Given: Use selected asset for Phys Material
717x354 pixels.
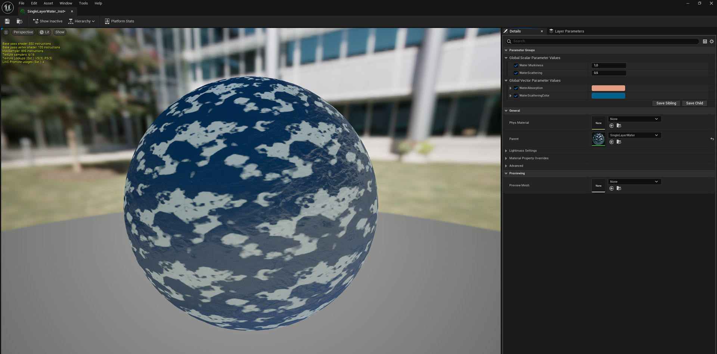Looking at the screenshot, I should tap(611, 126).
